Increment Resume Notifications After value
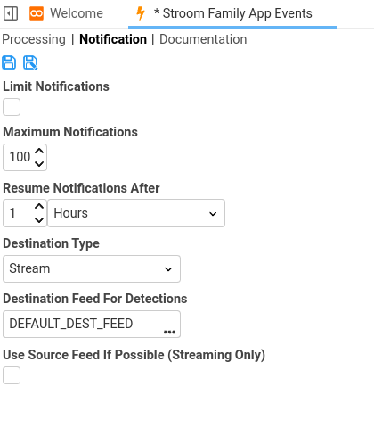This screenshot has height=428, width=374. [x=39, y=206]
